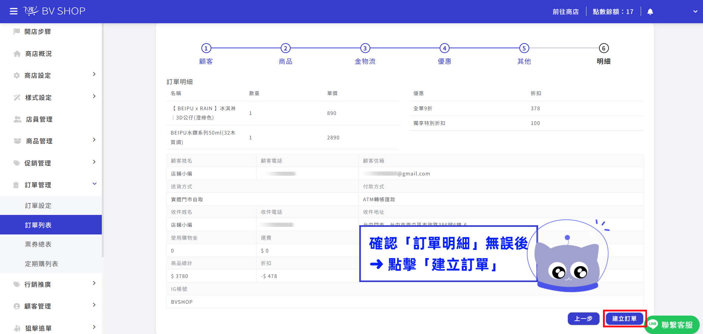The height and width of the screenshot is (334, 703).
Task: Click the gear icon beside 商店設定
Action: coord(17,76)
